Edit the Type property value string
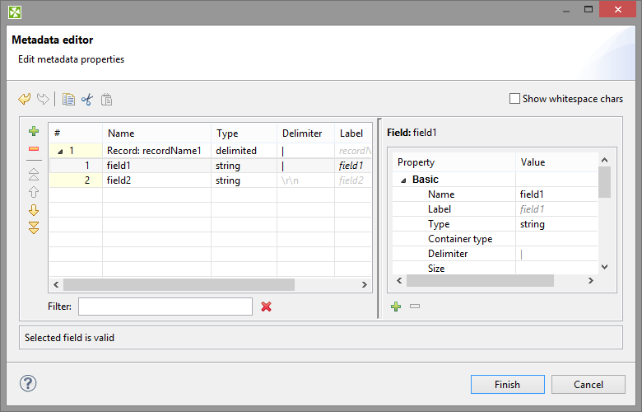642x412 pixels. click(557, 224)
